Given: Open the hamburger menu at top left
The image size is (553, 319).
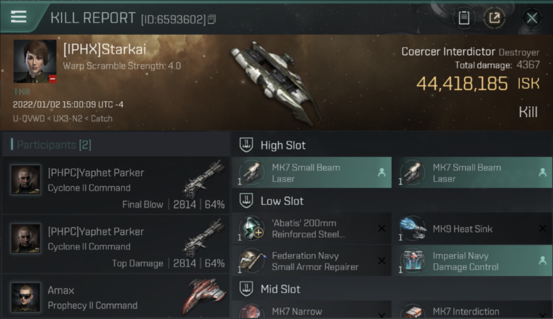Looking at the screenshot, I should 18,17.
